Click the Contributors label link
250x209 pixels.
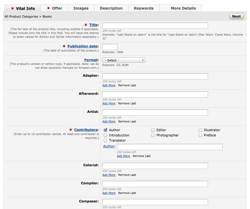[86, 130]
